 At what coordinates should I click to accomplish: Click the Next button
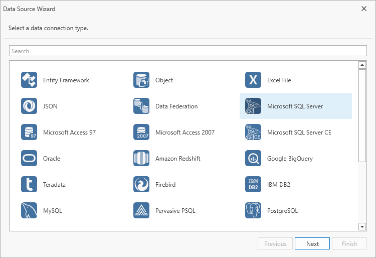tap(312, 243)
